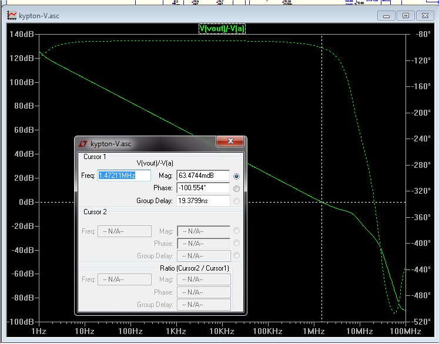Click the Mag field showing 63.4744mdB
The width and height of the screenshot is (439, 344).
pos(203,176)
